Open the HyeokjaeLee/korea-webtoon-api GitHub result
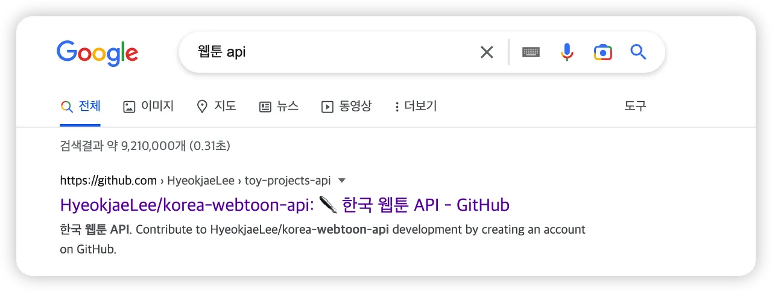The image size is (772, 292). click(x=285, y=205)
